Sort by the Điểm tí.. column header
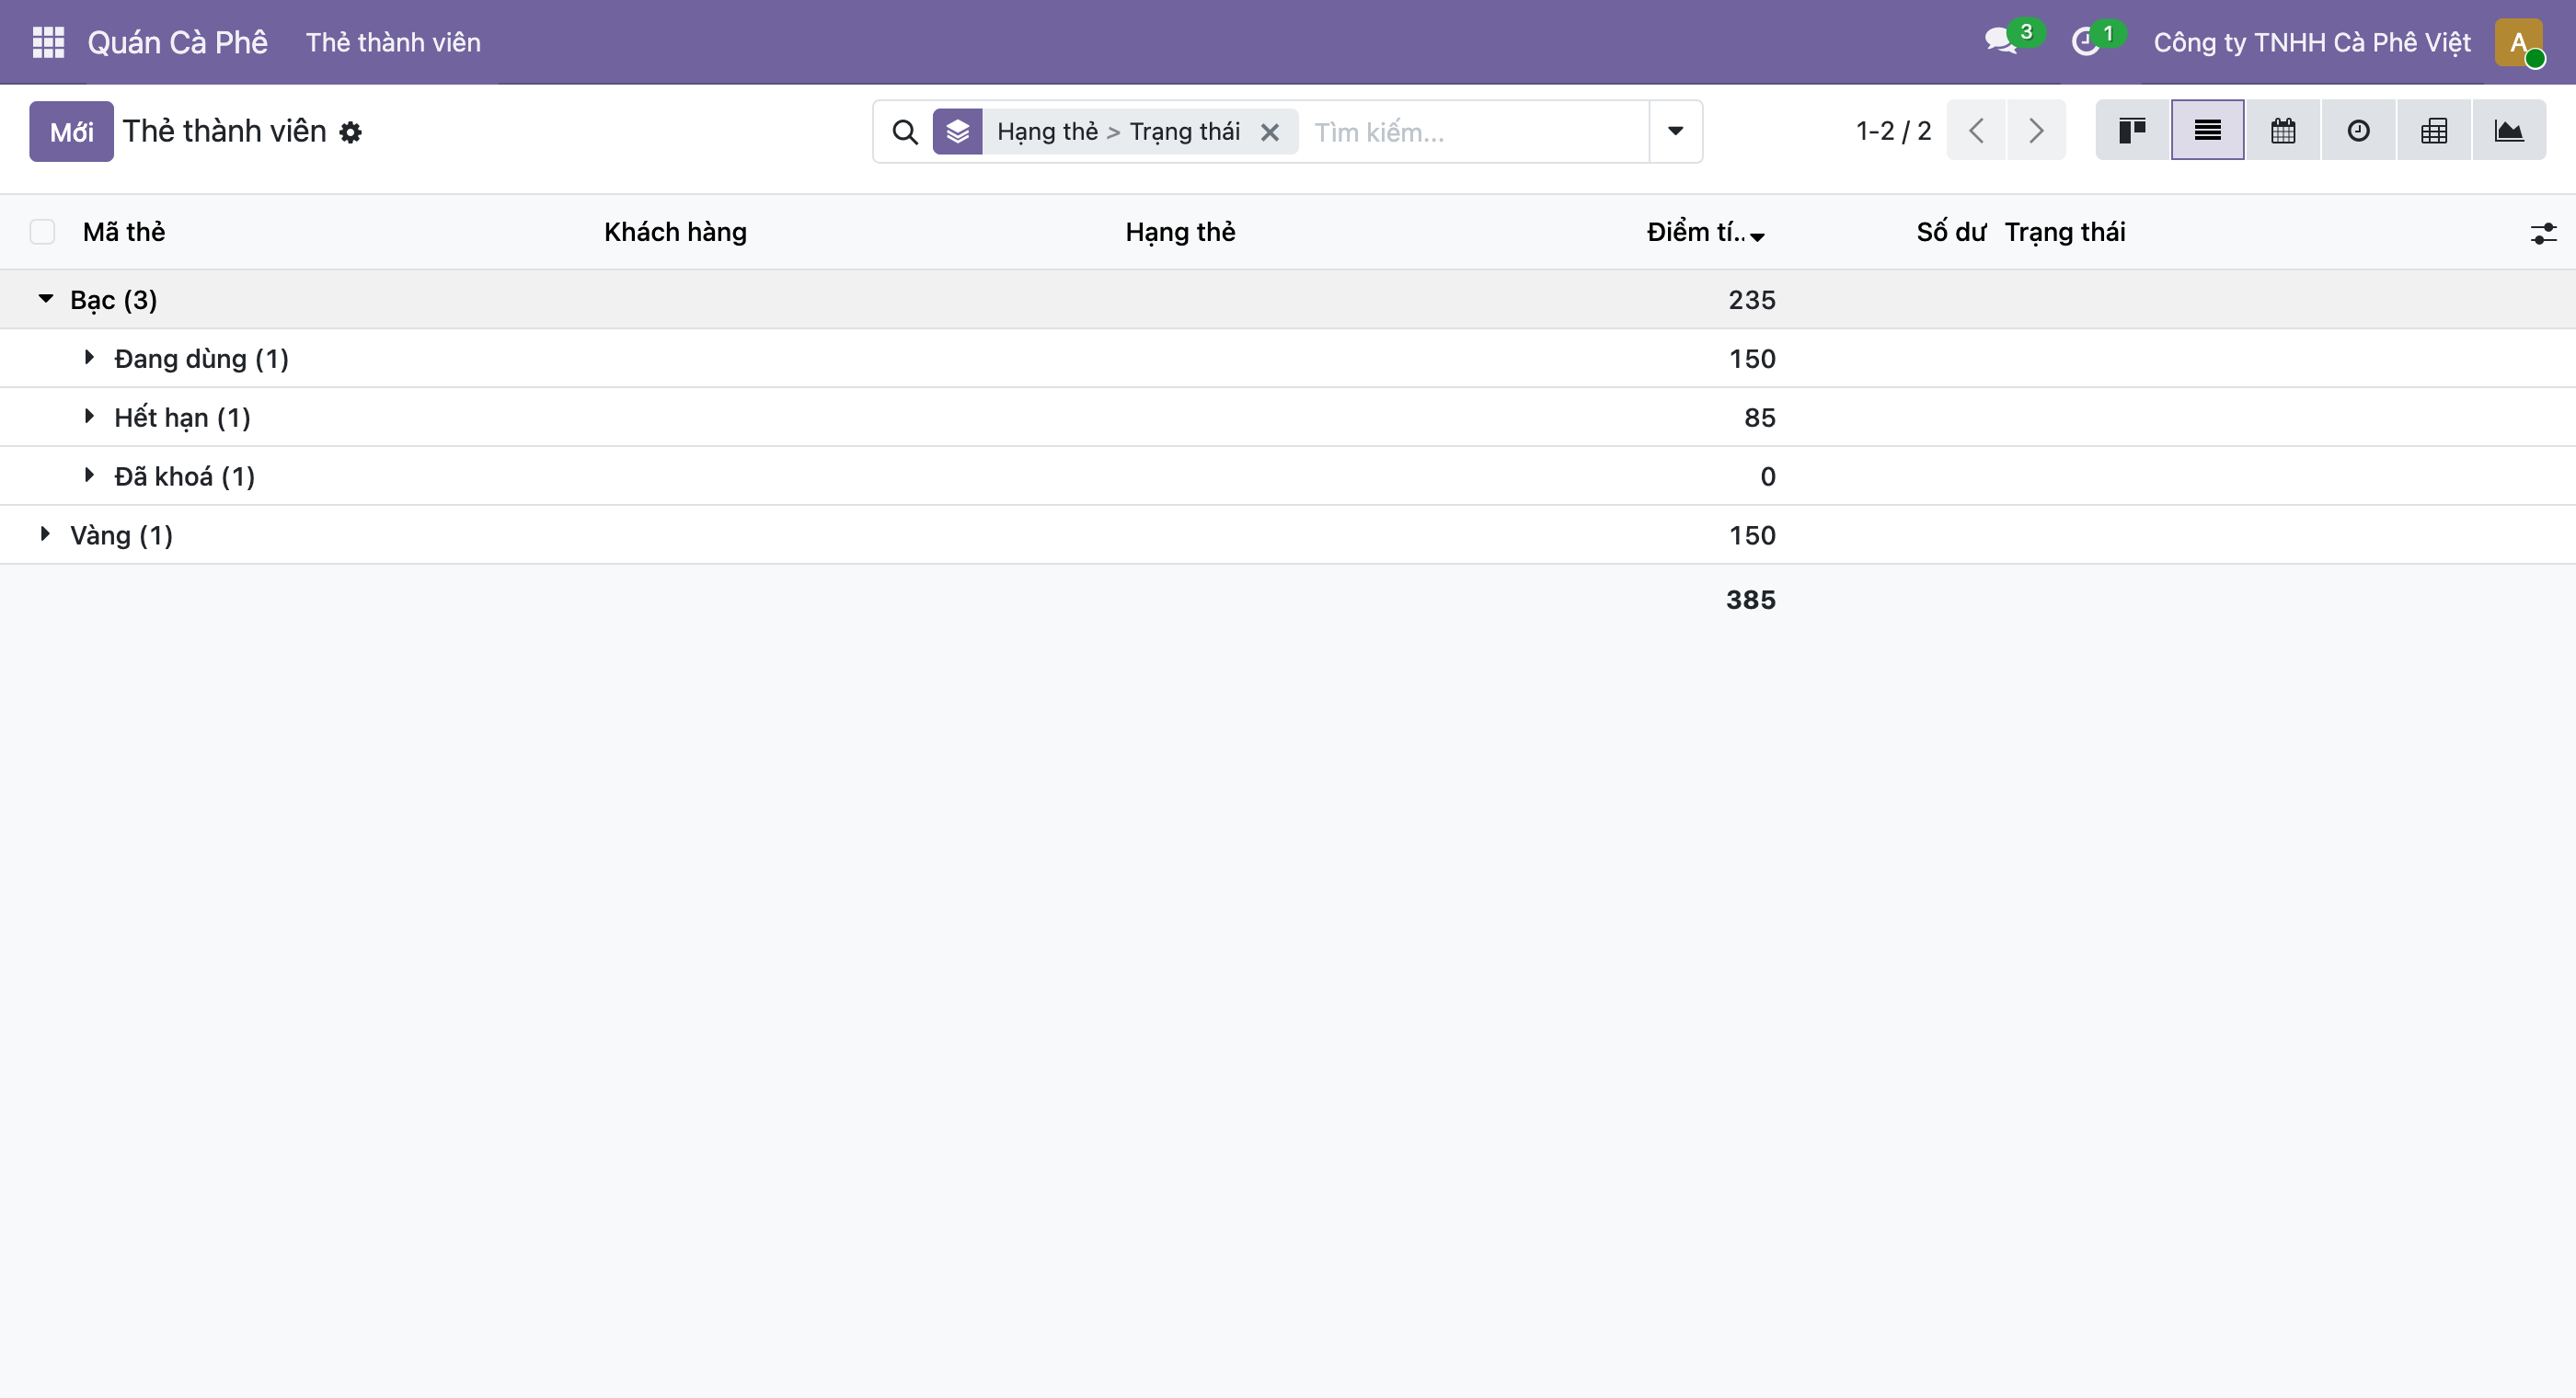 pyautogui.click(x=1706, y=232)
